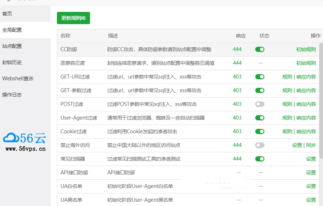Open 初始规则 for CC防御

(306, 49)
